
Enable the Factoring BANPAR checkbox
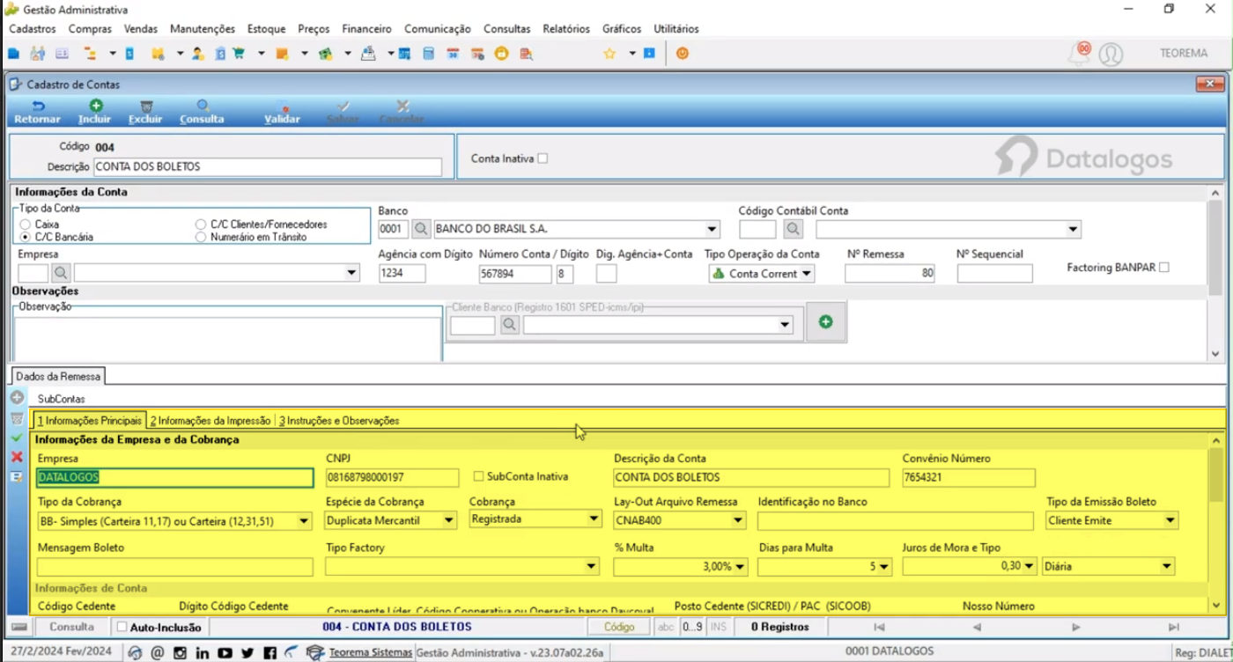tap(1164, 268)
